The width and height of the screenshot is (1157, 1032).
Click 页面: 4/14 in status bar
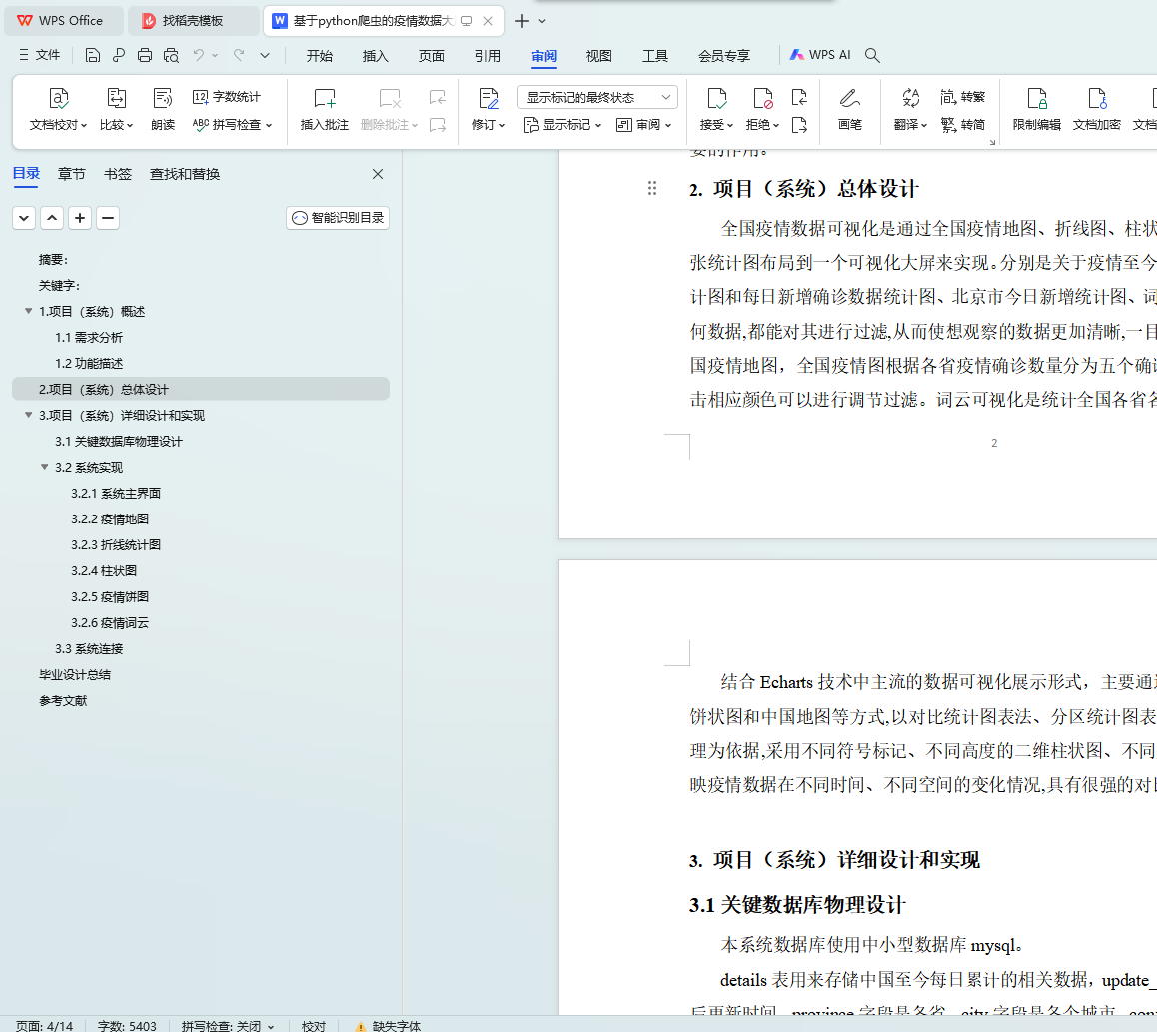coord(44,1025)
